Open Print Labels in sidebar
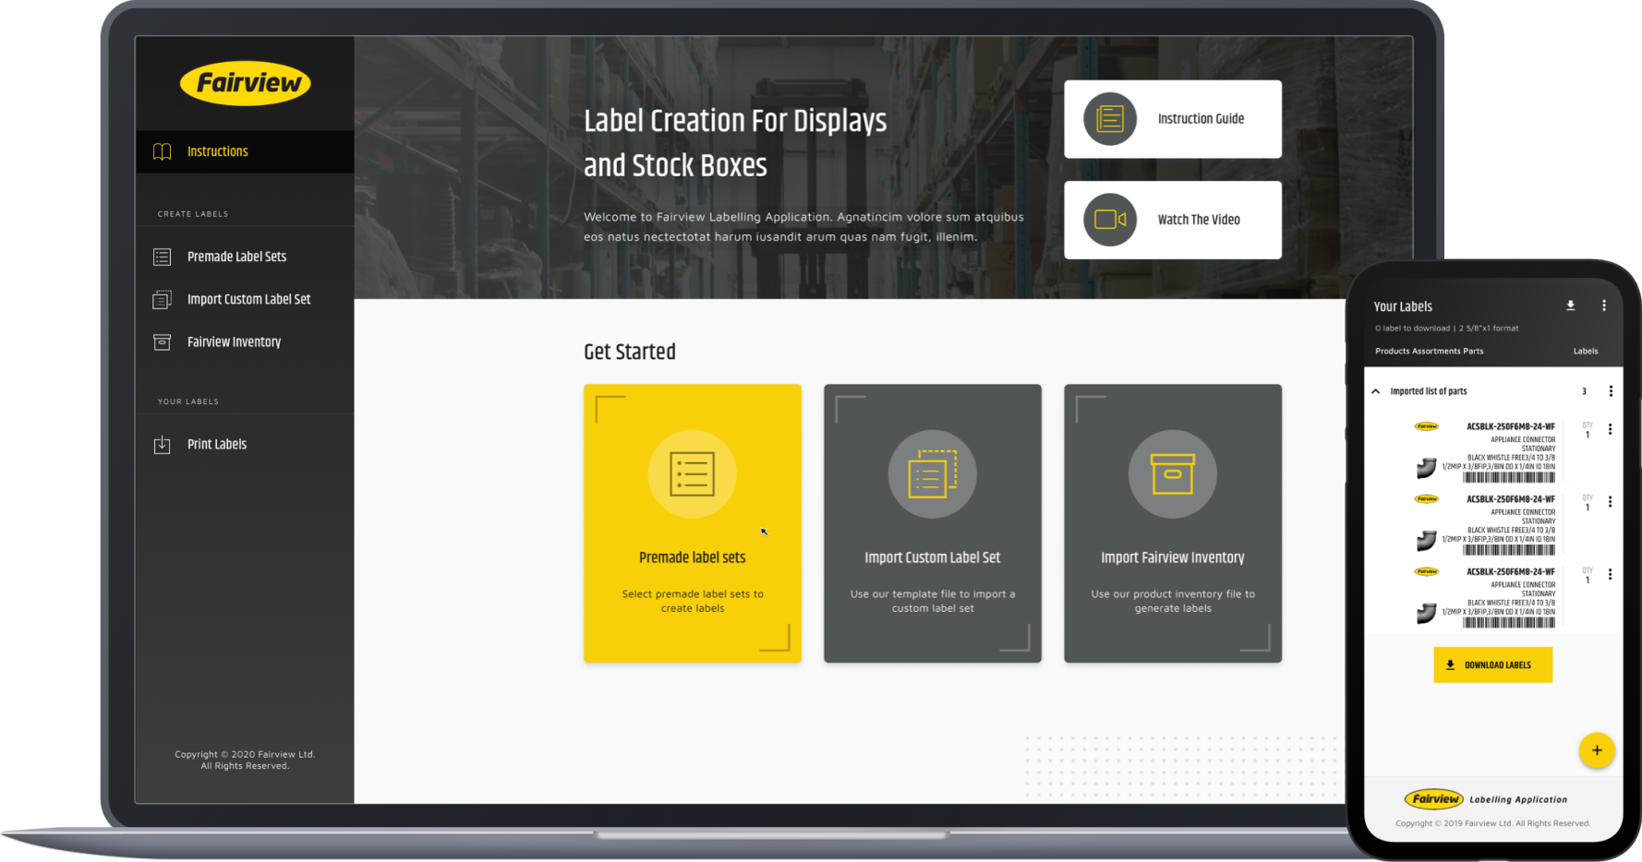The height and width of the screenshot is (862, 1642). pos(217,444)
